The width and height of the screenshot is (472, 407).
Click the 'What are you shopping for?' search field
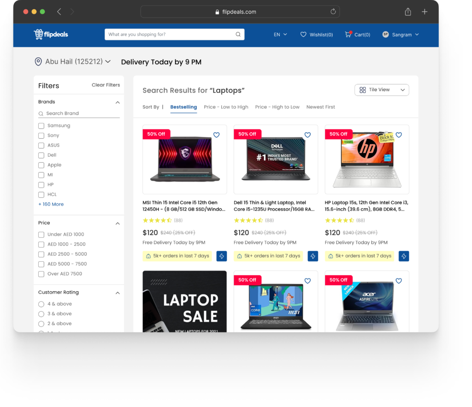coord(174,34)
